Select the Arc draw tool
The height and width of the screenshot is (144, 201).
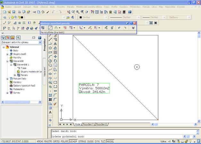click(x=50, y=57)
